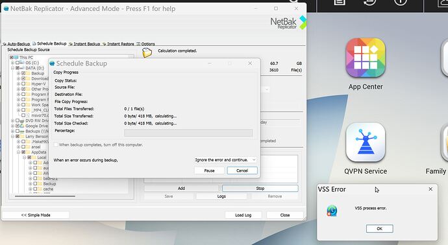The height and width of the screenshot is (245, 448).
Task: Click OK in the VSS Error dialog
Action: pos(379,228)
